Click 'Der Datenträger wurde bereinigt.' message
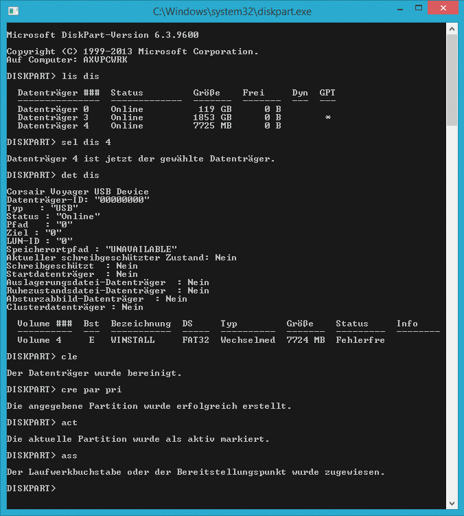The image size is (464, 516). (94, 373)
